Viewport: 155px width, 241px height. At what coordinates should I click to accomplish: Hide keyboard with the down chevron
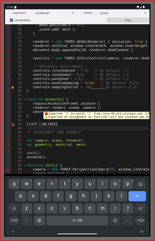[x=13, y=232]
